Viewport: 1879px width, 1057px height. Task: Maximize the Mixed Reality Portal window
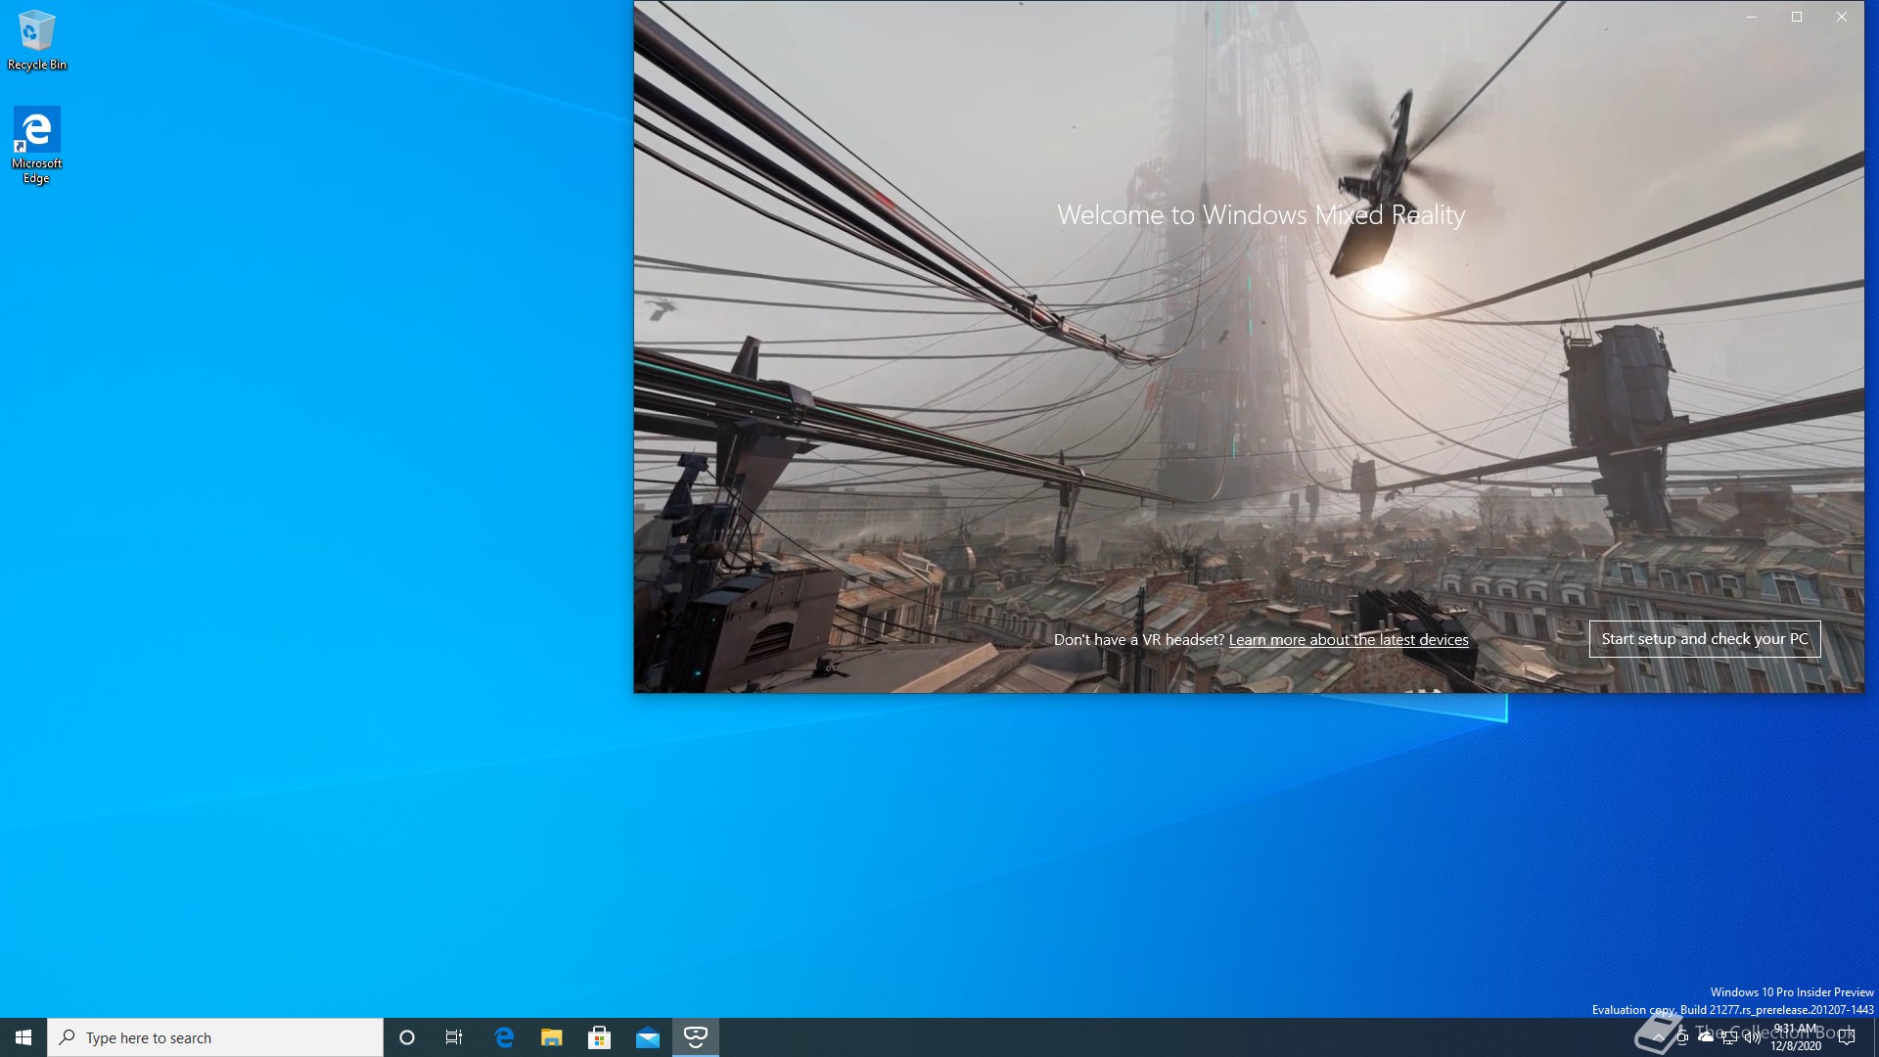pos(1797,17)
